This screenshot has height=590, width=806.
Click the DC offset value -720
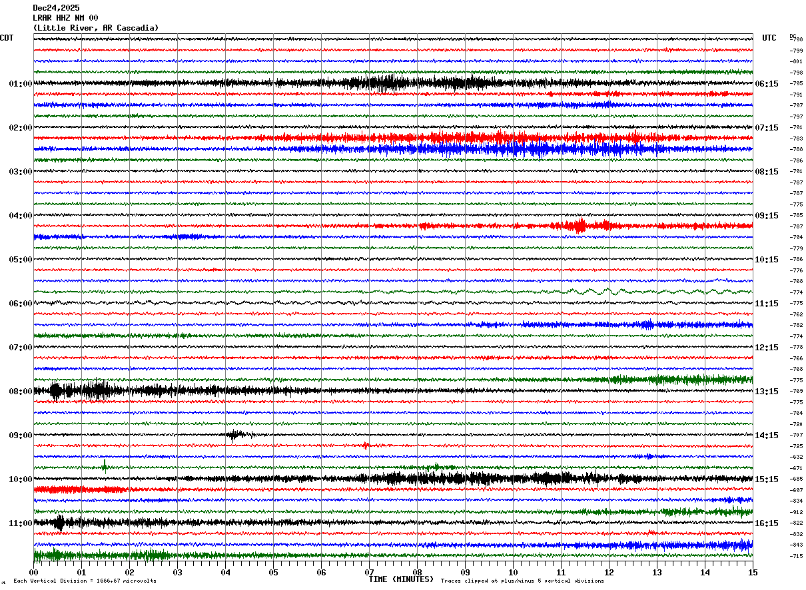click(796, 424)
